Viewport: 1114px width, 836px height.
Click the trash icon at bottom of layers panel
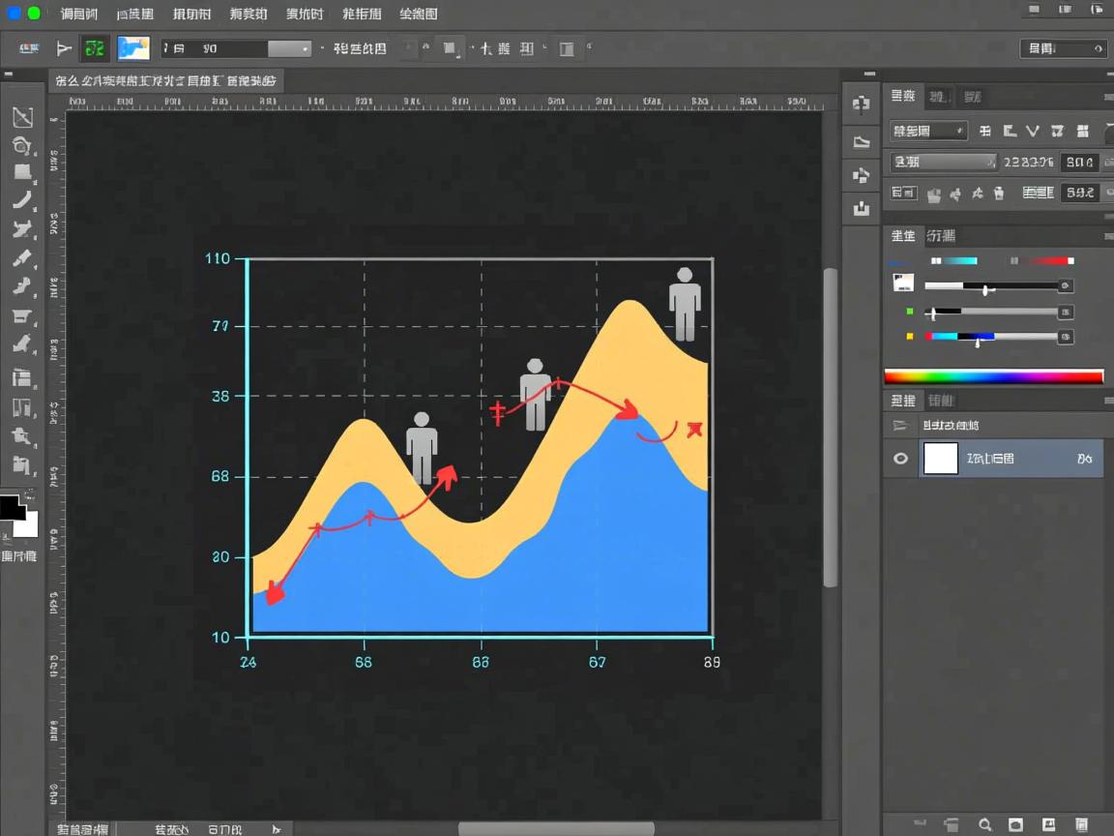[1082, 824]
